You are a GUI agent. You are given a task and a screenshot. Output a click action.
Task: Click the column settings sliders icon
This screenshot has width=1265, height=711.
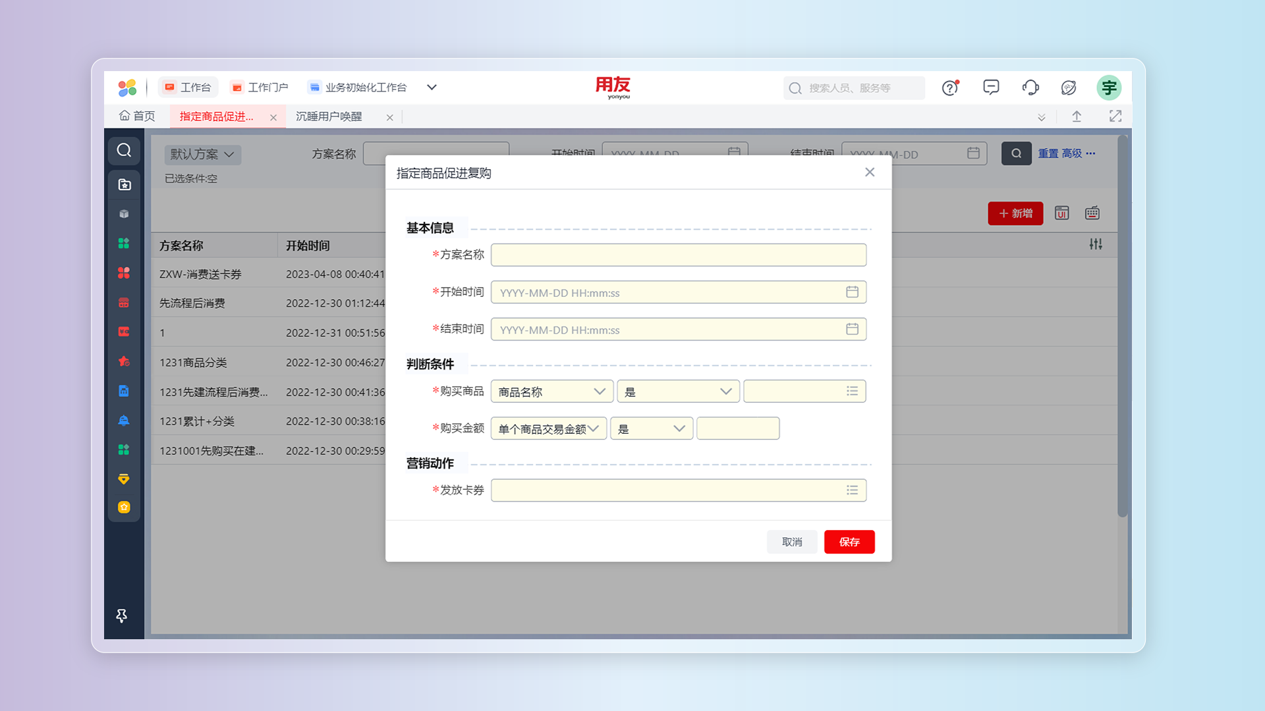[1095, 244]
